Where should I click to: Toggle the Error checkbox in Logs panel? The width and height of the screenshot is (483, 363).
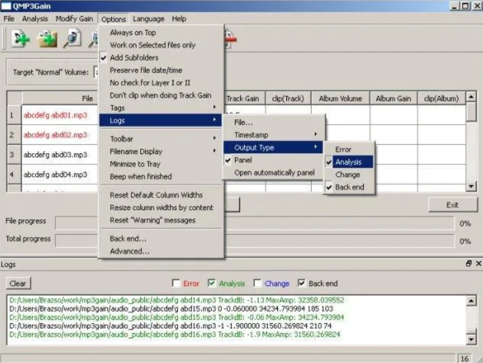click(176, 283)
